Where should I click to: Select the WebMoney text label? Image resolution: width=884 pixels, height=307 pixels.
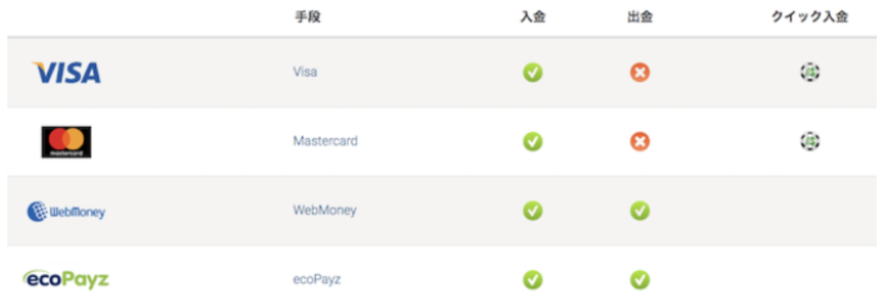click(x=324, y=210)
